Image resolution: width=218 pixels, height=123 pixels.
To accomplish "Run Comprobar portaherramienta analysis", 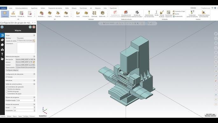I will pos(192,14).
